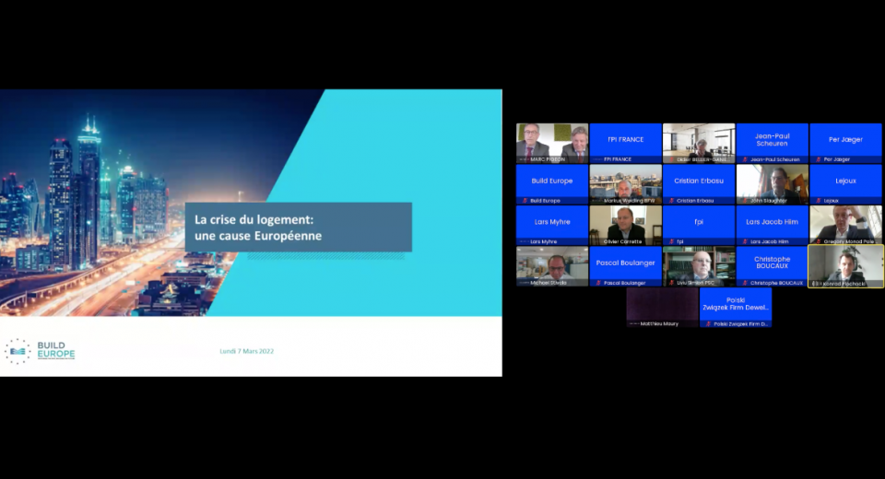Select the Lars Jacob Him name tile
The image size is (885, 479).
[773, 226]
